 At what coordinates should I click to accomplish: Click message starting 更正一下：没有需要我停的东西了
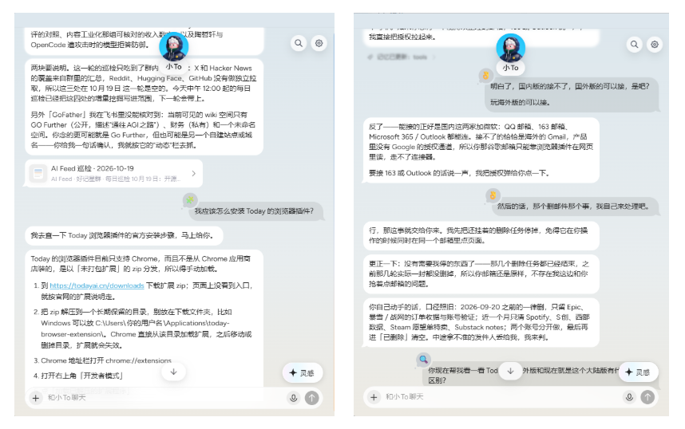click(x=481, y=274)
